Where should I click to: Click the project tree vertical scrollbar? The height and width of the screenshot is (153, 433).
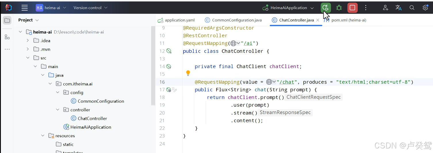(x=153, y=66)
